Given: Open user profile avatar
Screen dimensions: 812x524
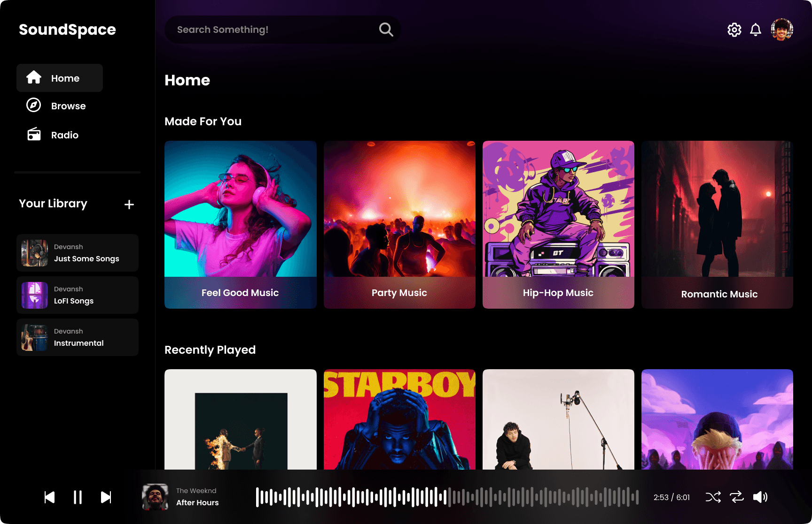Looking at the screenshot, I should pyautogui.click(x=782, y=30).
